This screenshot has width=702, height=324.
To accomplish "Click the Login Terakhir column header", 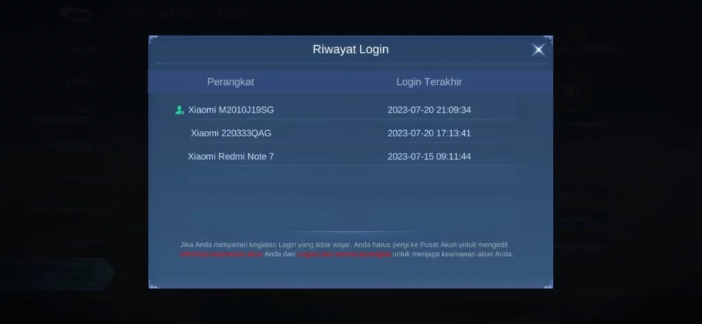I will click(x=429, y=82).
